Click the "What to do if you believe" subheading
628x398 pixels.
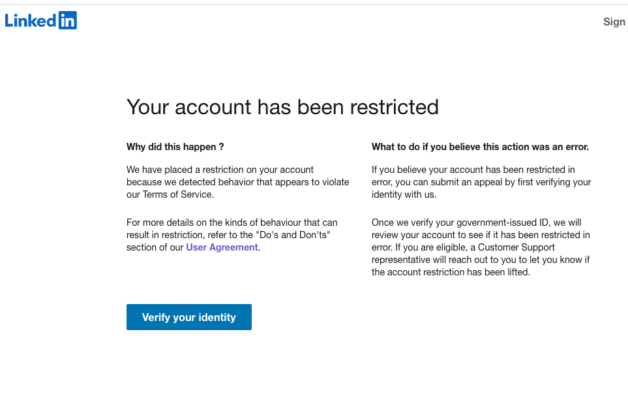[x=480, y=147]
